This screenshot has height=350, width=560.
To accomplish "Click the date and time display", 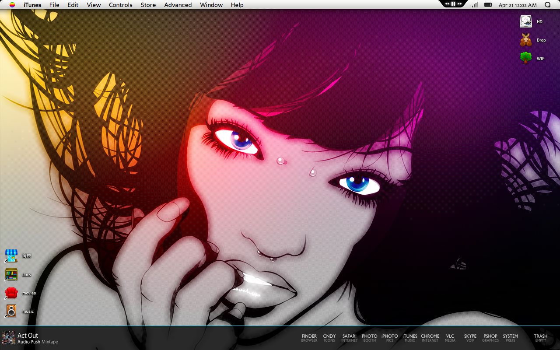I will tap(518, 5).
